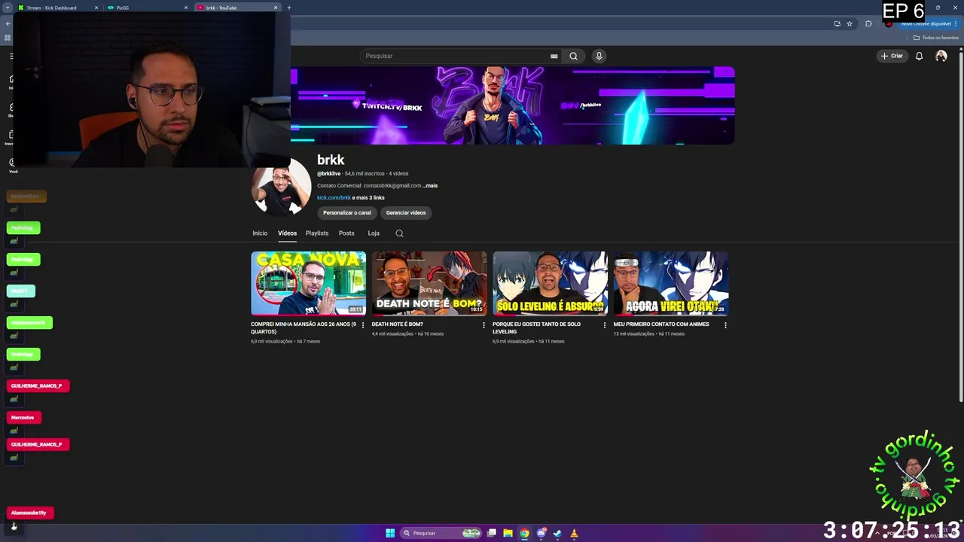This screenshot has height=542, width=964.
Task: Switch to the Início channel tab
Action: point(260,233)
